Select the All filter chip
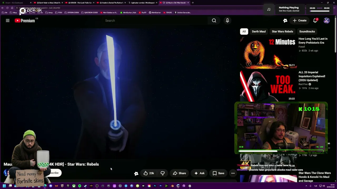Viewport: 337px width, 189px height. (x=244, y=31)
